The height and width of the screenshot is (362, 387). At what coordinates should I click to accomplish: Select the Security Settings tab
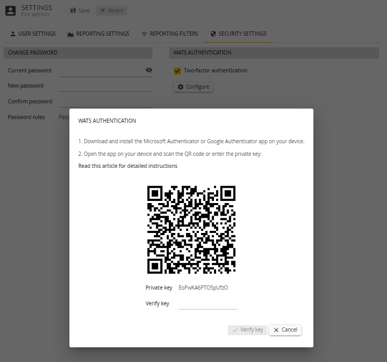[238, 34]
